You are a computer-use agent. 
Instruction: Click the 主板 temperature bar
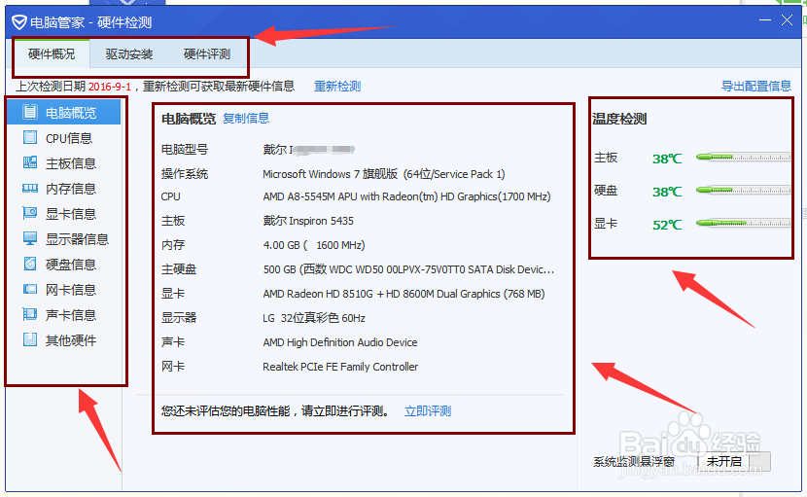[x=743, y=158]
